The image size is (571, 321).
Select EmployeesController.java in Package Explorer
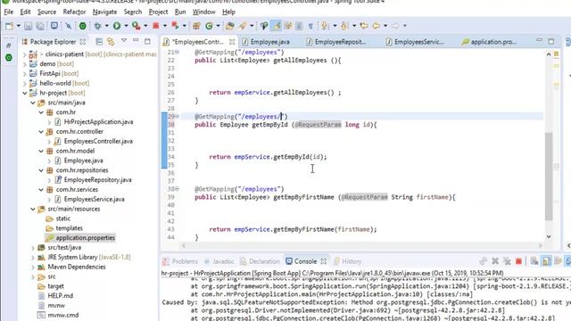click(98, 141)
